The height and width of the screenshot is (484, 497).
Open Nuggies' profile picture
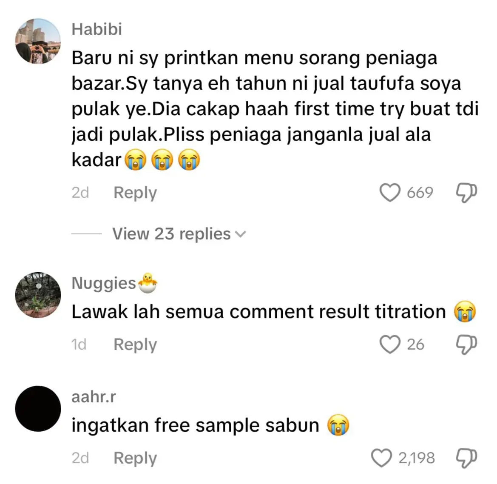[x=38, y=295]
